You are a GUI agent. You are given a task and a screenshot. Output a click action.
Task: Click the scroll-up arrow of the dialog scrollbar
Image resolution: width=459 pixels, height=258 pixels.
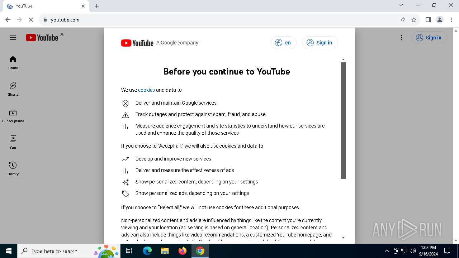(x=343, y=60)
